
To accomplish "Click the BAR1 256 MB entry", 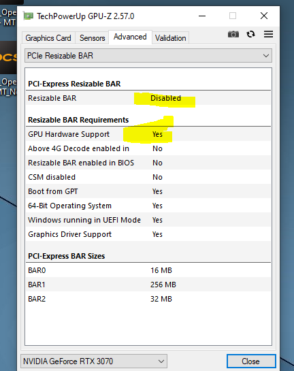I will [x=148, y=285].
